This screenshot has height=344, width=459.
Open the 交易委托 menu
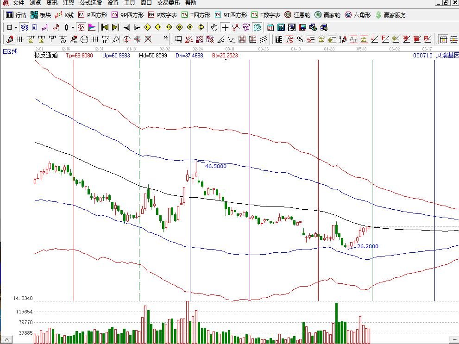[x=168, y=3]
